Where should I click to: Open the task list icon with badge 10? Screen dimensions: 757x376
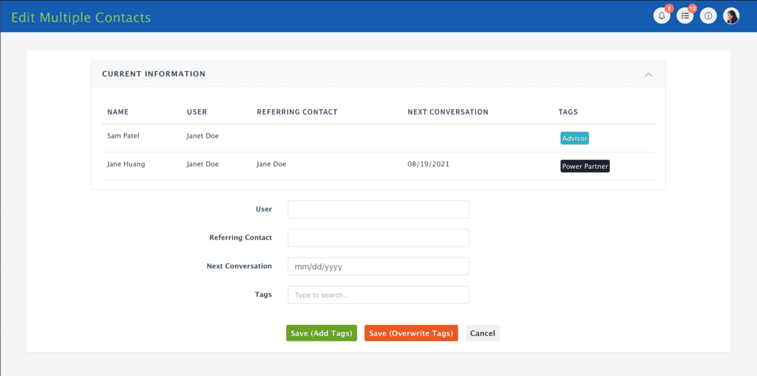pos(685,16)
